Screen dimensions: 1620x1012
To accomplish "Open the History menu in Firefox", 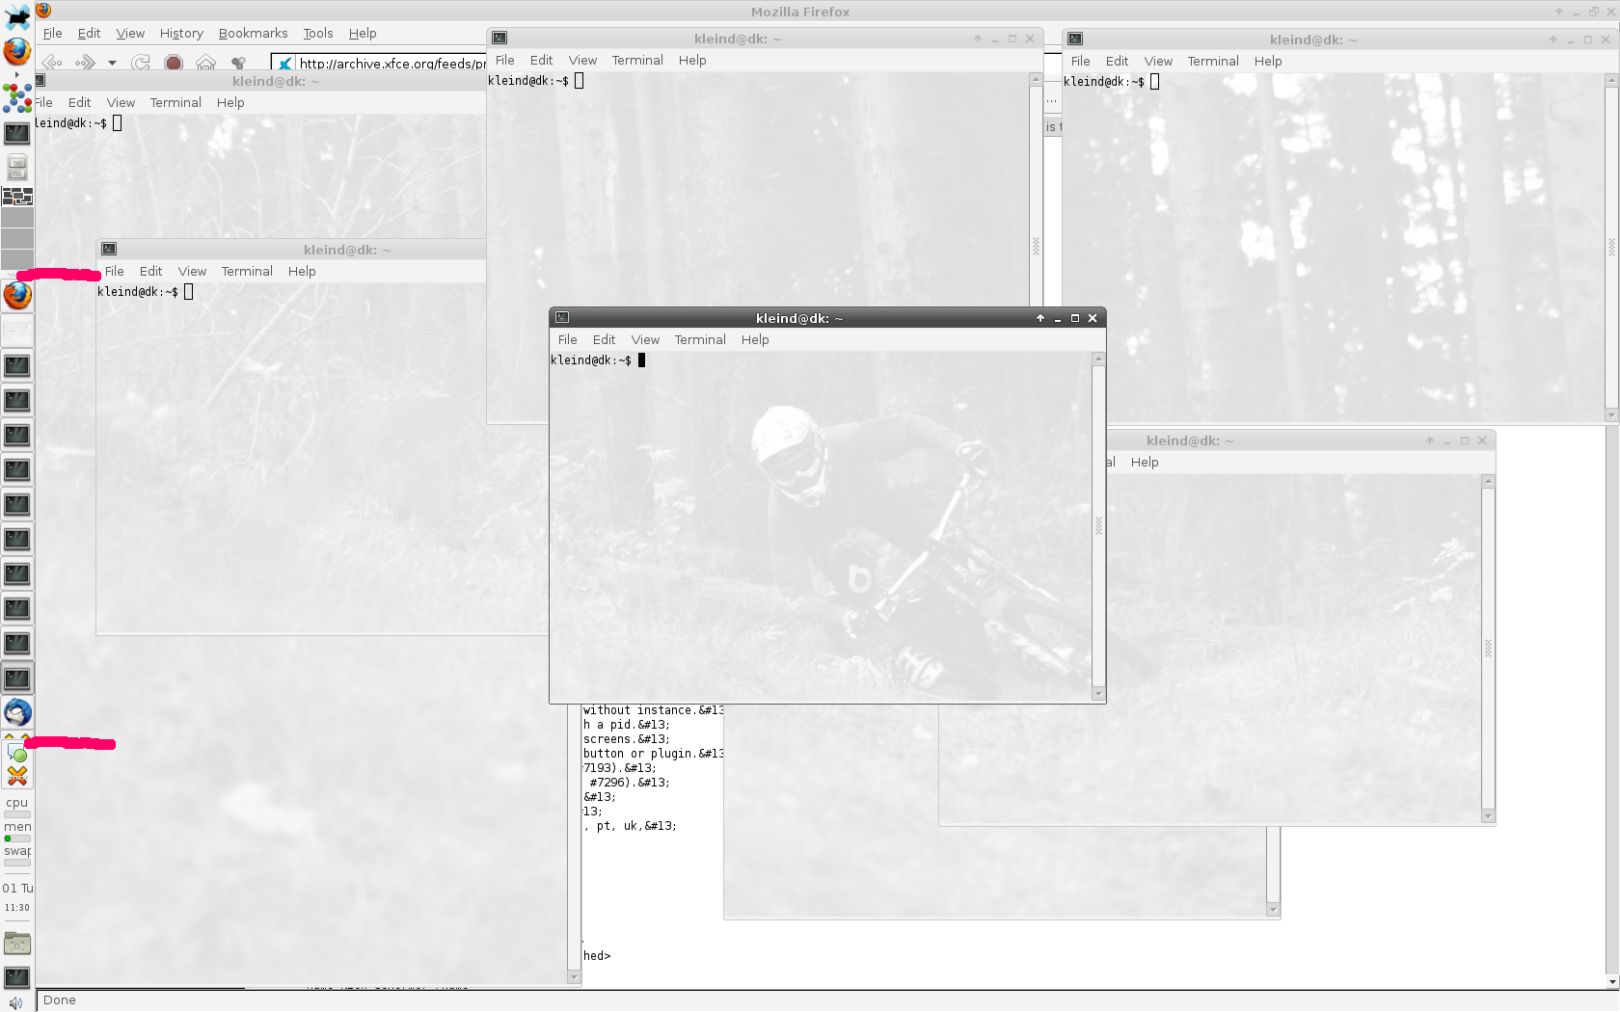I will pos(181,34).
